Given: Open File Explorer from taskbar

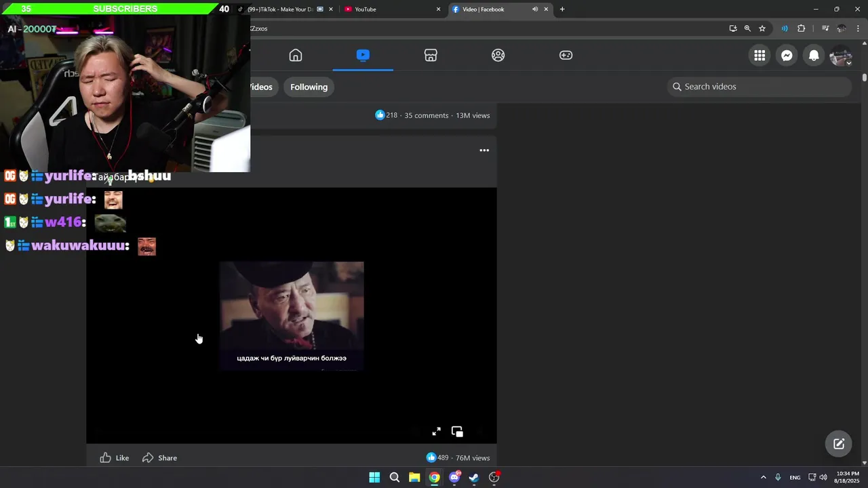Looking at the screenshot, I should click(x=414, y=477).
